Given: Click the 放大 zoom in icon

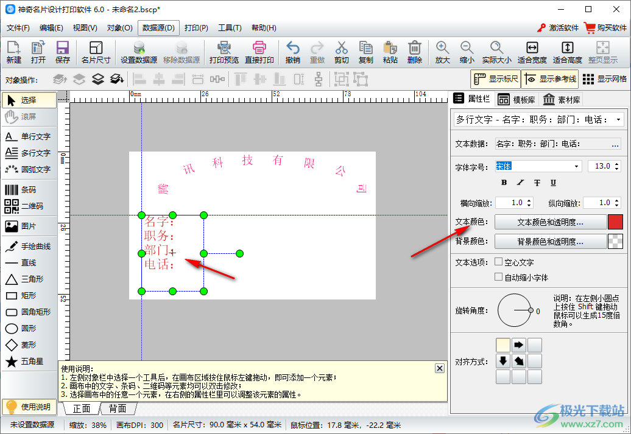Looking at the screenshot, I should (442, 52).
